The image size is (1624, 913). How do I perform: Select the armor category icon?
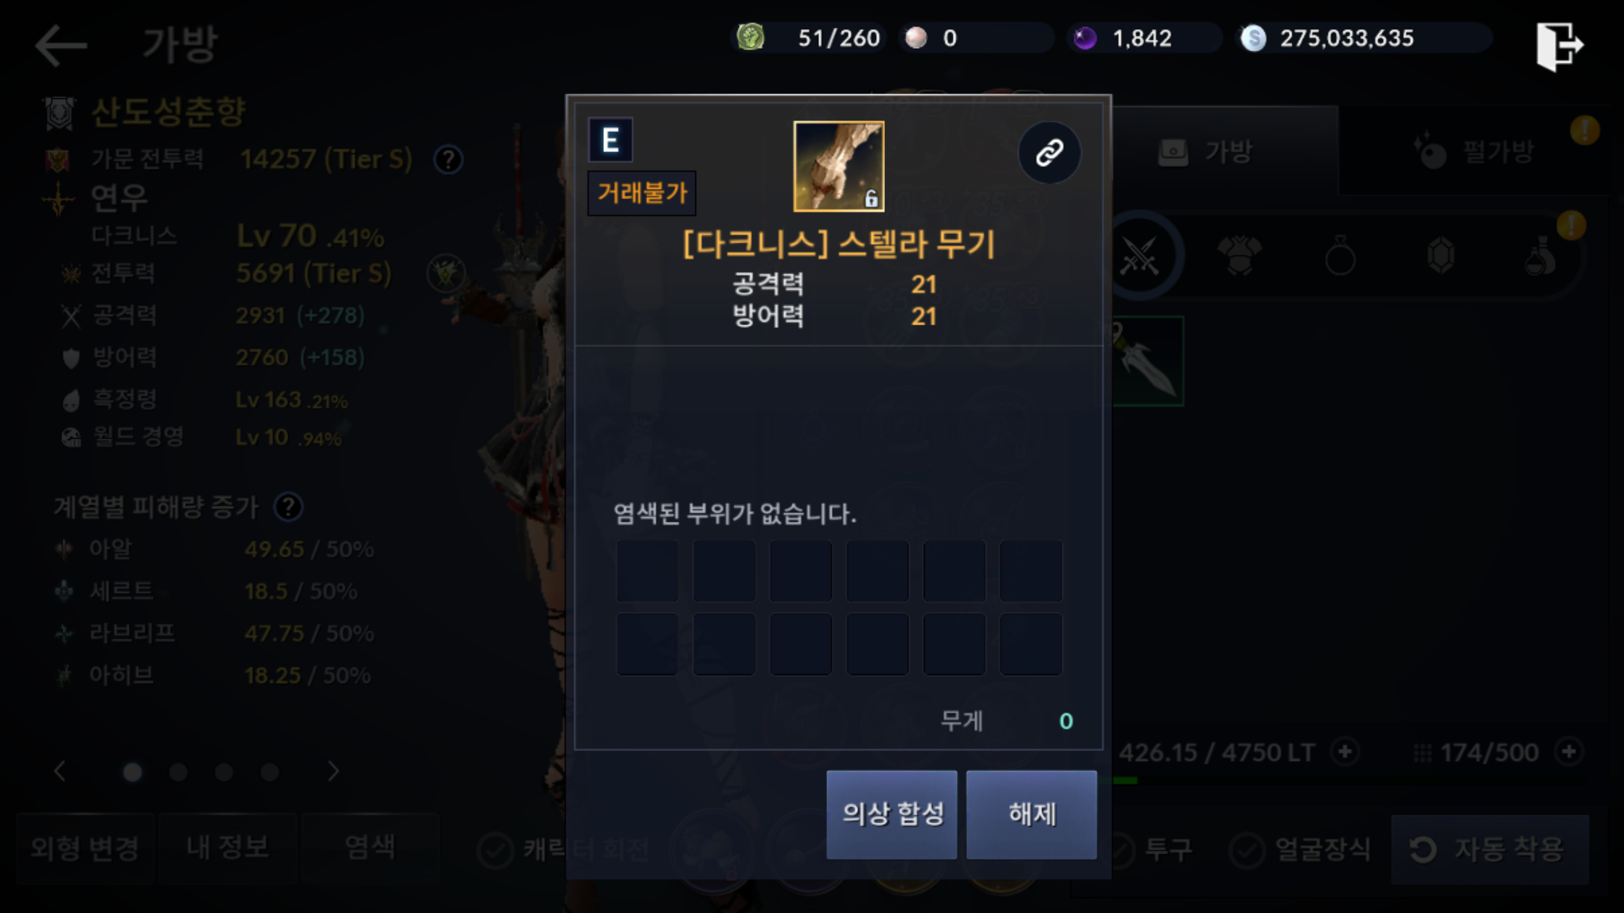click(x=1240, y=256)
